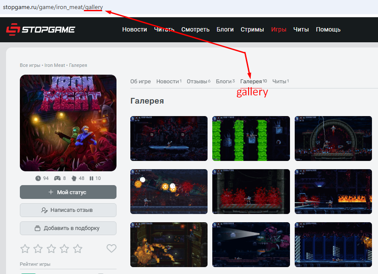This screenshot has width=378, height=274.
Task: Click the pause icon showing 10
Action: coord(91,178)
